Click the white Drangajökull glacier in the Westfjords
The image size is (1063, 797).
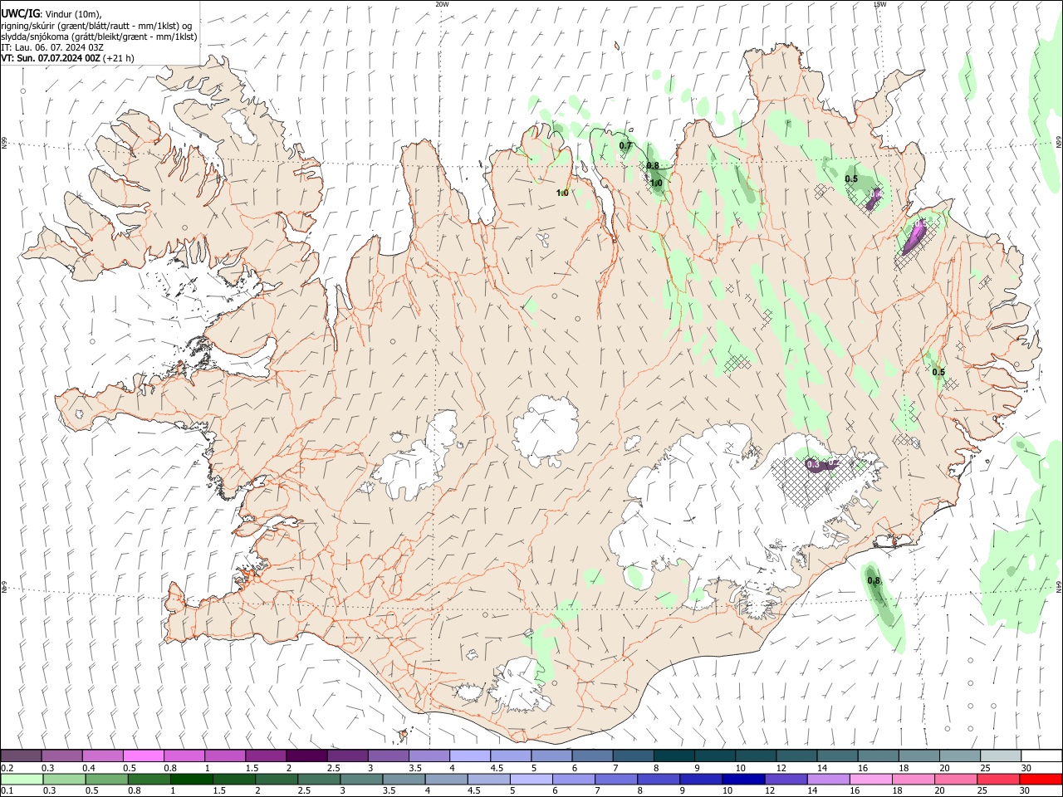[240, 125]
